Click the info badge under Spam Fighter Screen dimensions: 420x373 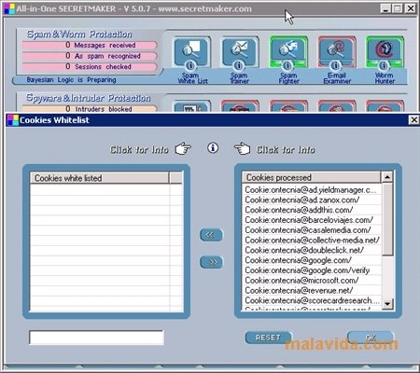[287, 65]
